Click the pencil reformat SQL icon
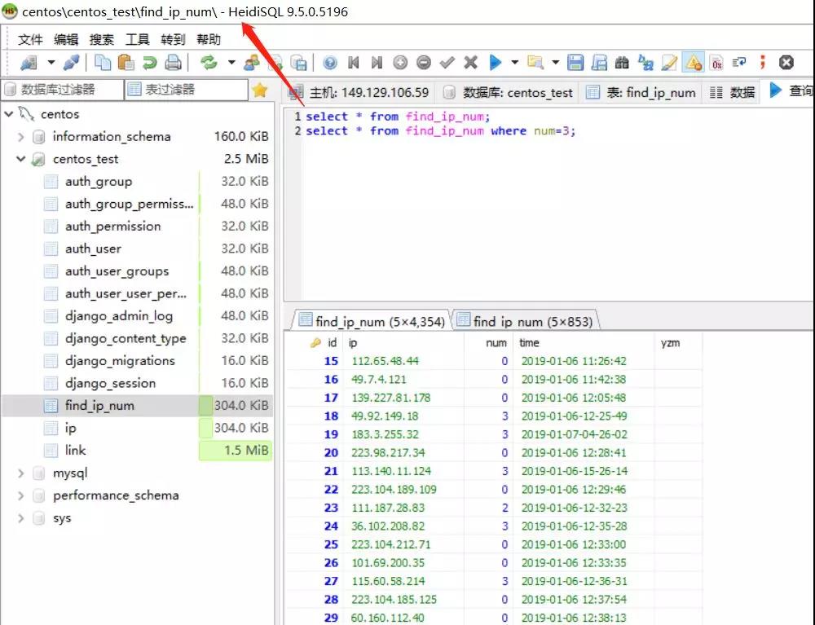The height and width of the screenshot is (625, 815). 669,63
